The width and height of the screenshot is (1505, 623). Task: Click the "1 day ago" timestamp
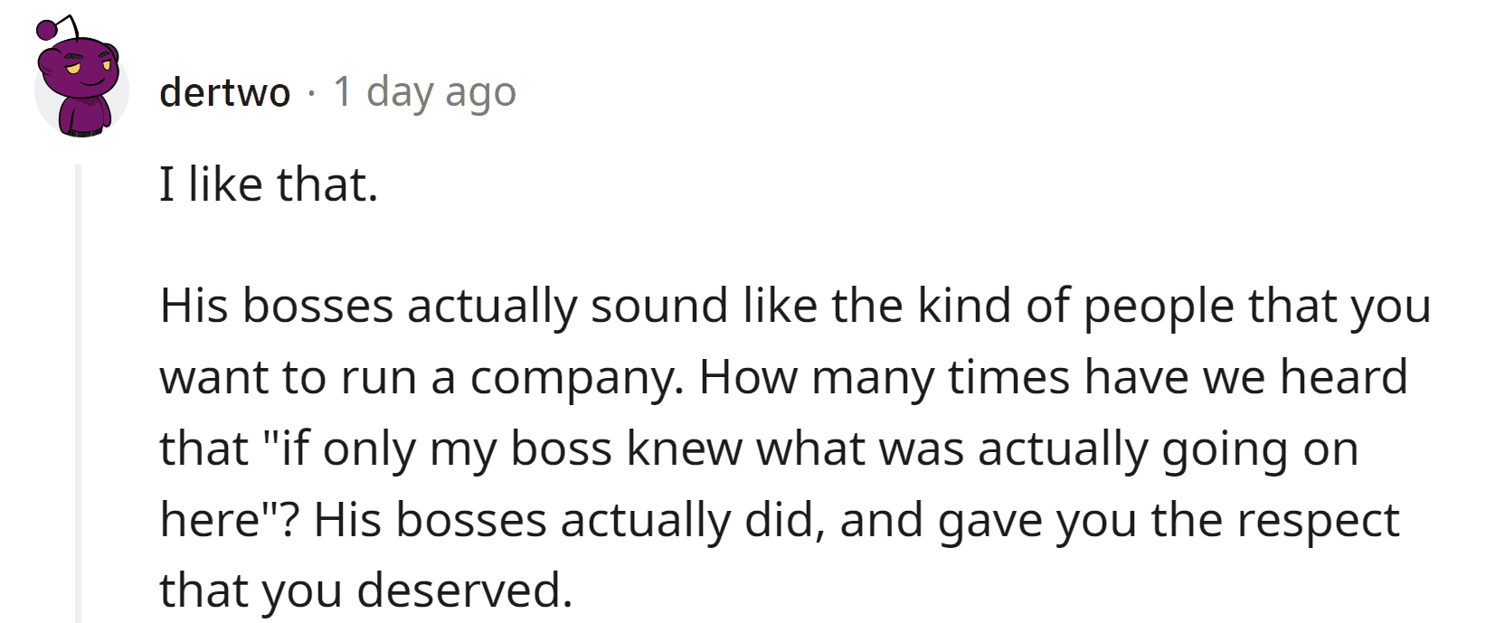click(424, 92)
